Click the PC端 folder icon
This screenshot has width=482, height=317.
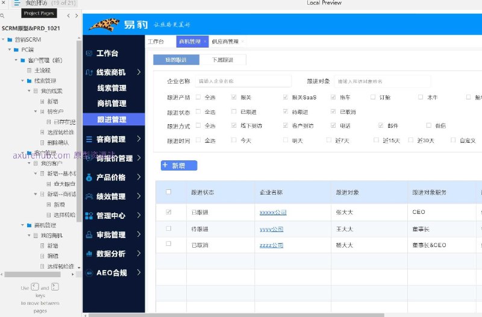(16, 50)
